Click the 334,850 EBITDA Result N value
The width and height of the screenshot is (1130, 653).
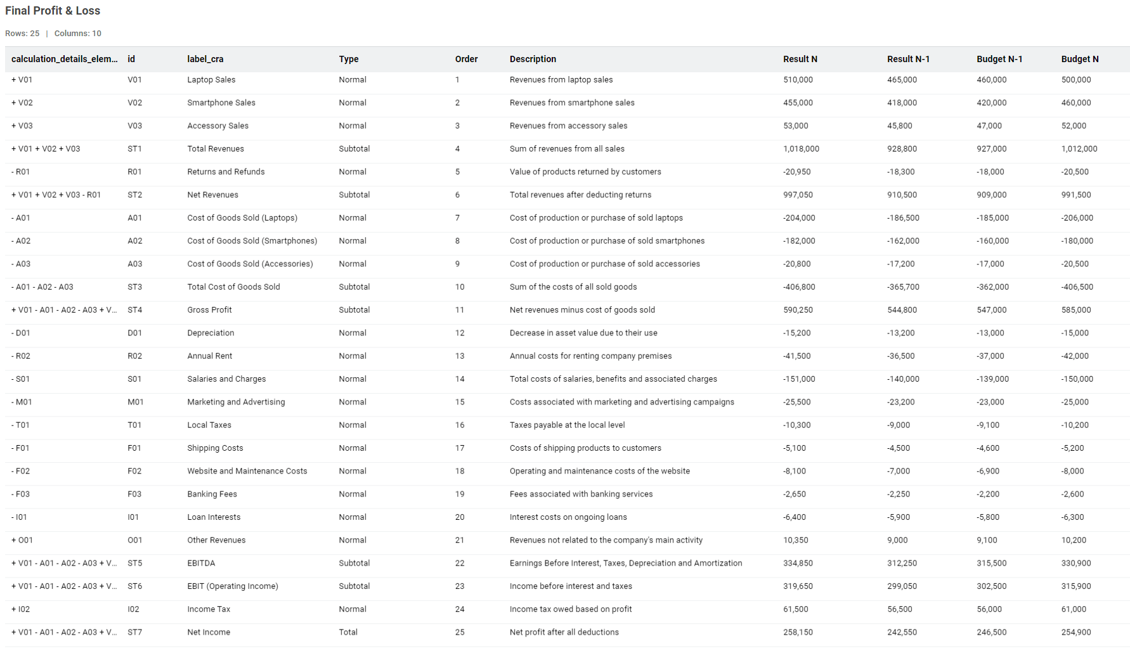(x=798, y=564)
